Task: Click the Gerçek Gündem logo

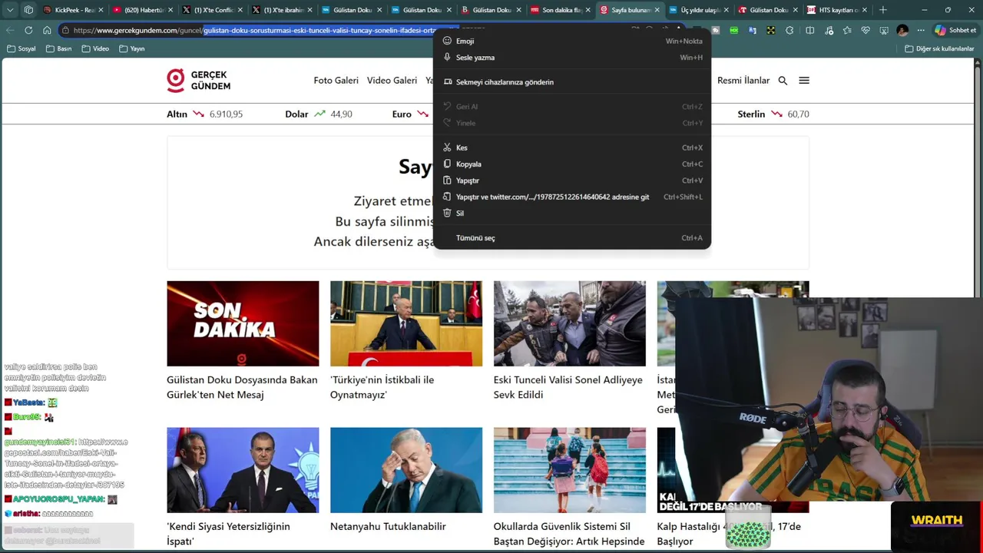Action: pos(198,81)
